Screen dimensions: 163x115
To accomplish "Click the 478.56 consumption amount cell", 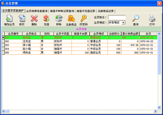I will (x=130, y=45).
